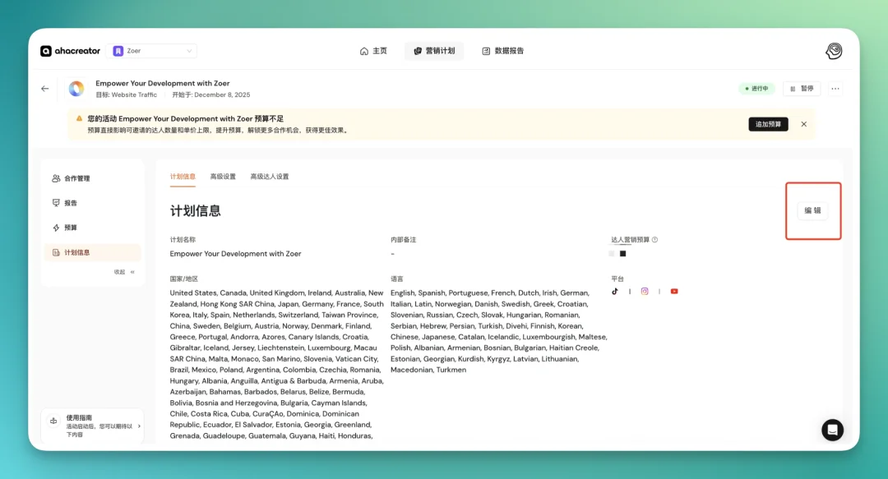The width and height of the screenshot is (888, 479).
Task: Open the more options menu beside 暂停
Action: click(835, 88)
